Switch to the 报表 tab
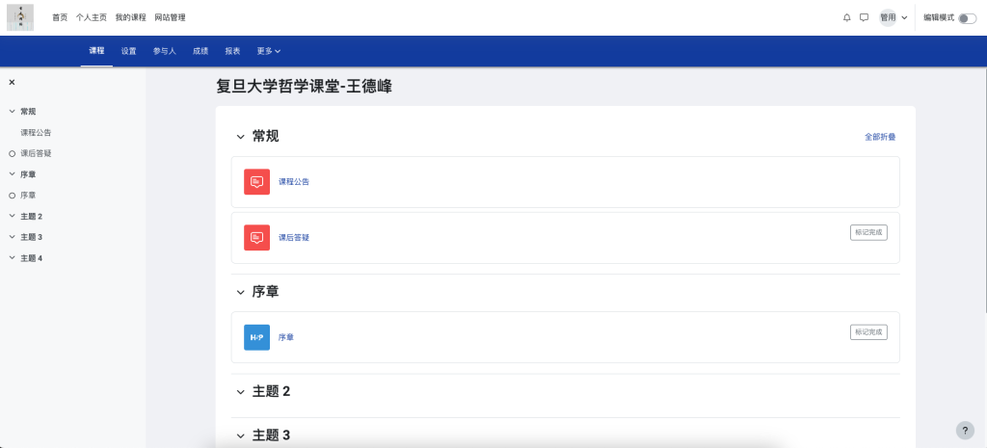 tap(232, 51)
